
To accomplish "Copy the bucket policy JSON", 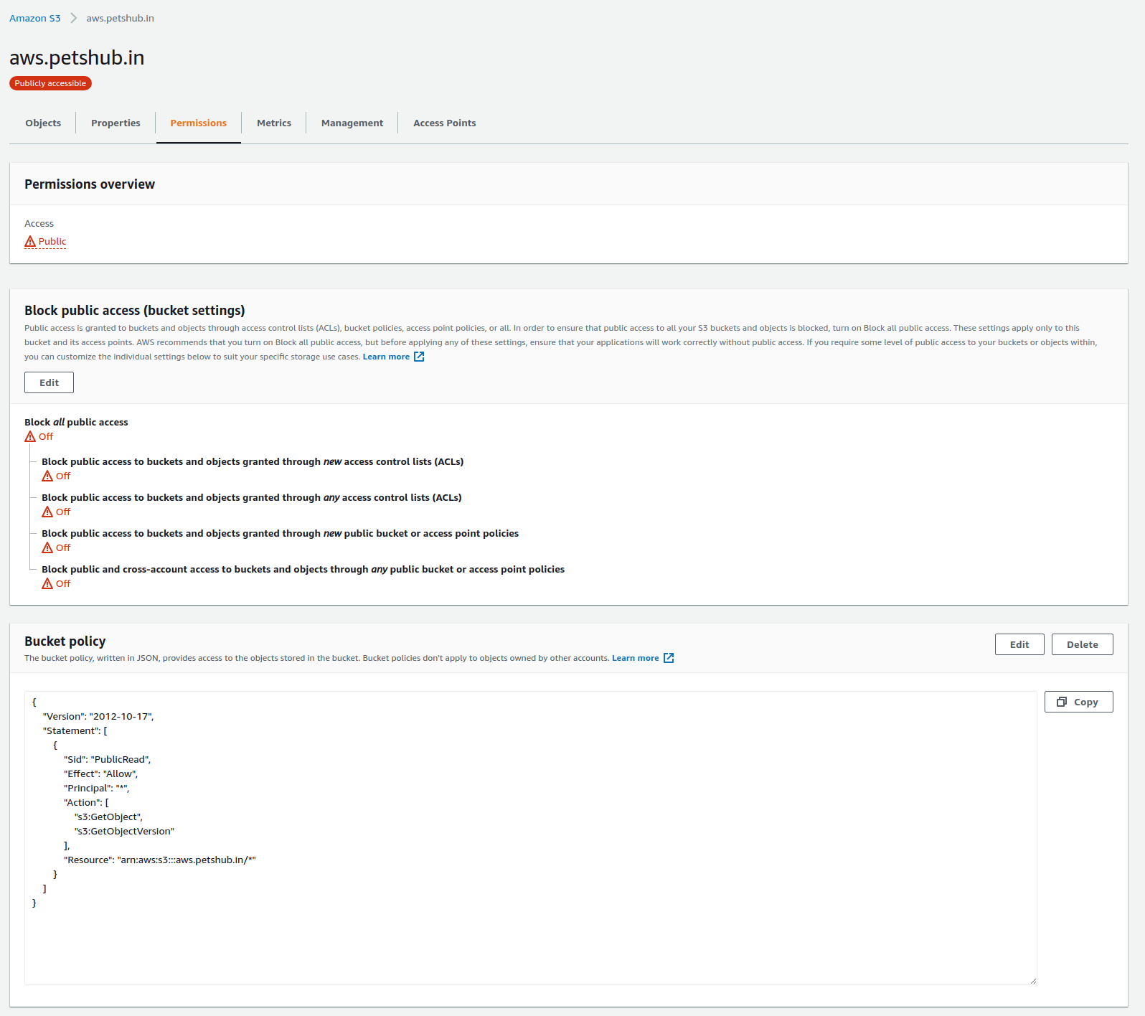I will 1078,702.
